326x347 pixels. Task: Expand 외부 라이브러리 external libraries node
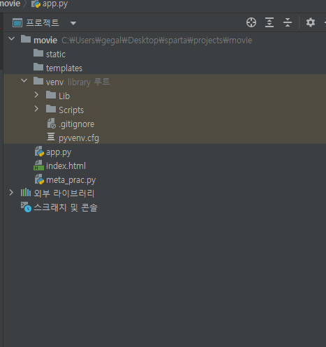tap(11, 193)
